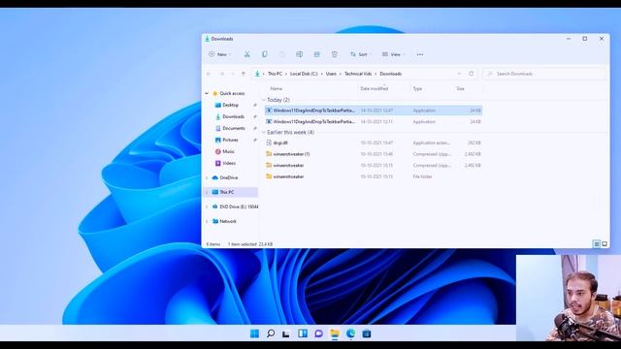
Task: Select Local Disk (C:) in address path
Action: [x=304, y=74]
